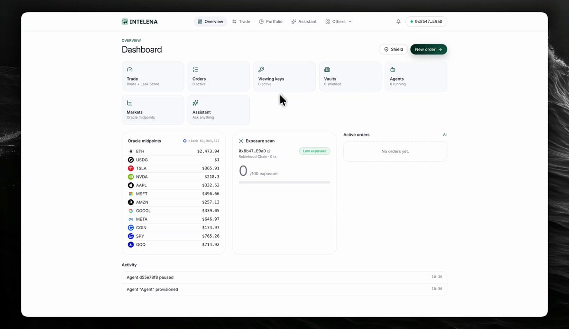This screenshot has width=569, height=329.
Task: Click the GOOGL ticker icon
Action: [131, 211]
